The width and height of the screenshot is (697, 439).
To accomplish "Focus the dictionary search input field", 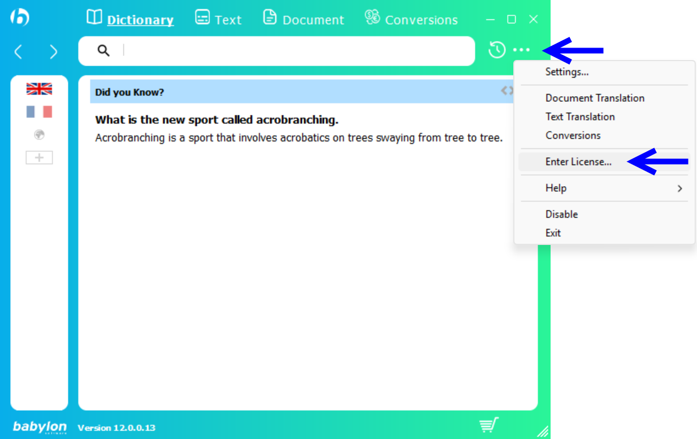I will point(276,51).
